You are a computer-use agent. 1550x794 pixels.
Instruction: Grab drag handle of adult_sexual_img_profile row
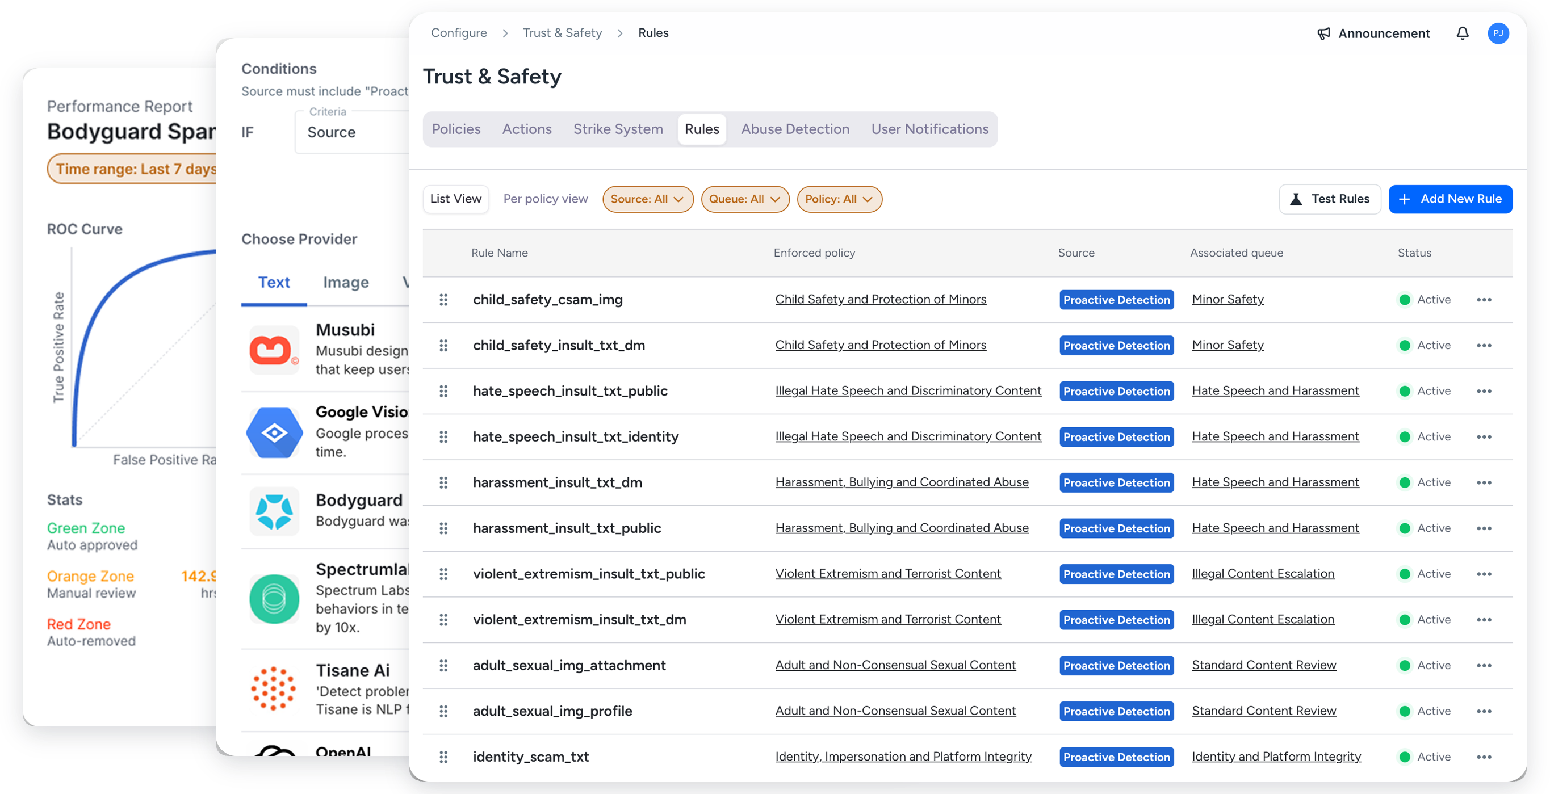coord(443,711)
